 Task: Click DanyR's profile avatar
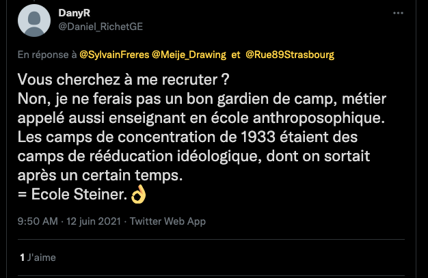(x=34, y=20)
